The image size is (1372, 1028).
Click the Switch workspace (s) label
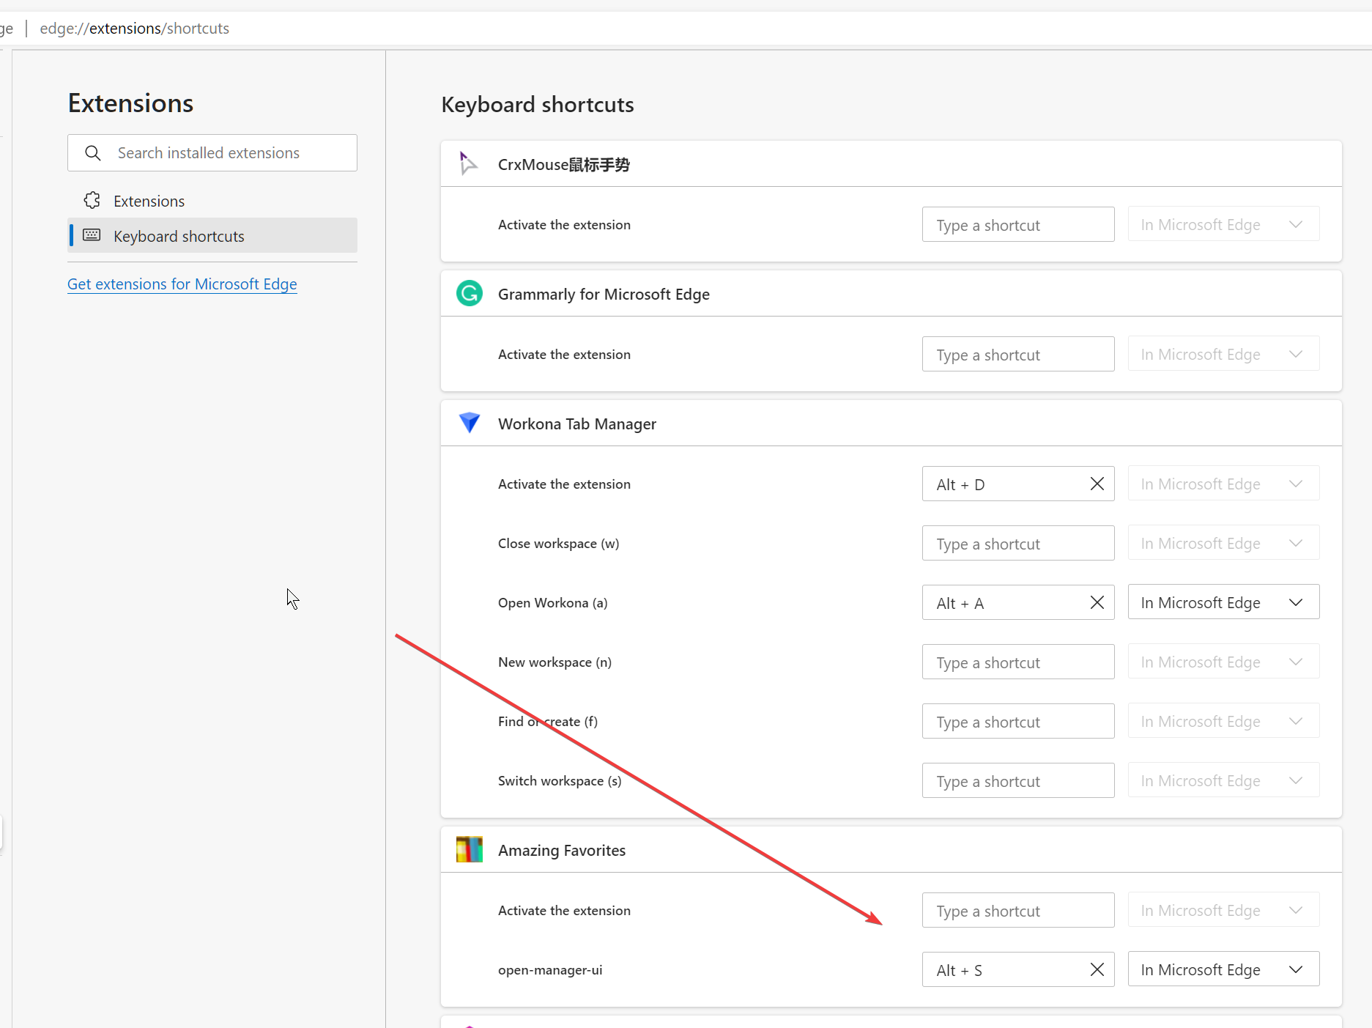(x=560, y=781)
